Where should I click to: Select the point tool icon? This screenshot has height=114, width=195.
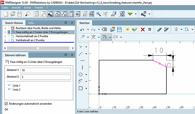pos(81,47)
